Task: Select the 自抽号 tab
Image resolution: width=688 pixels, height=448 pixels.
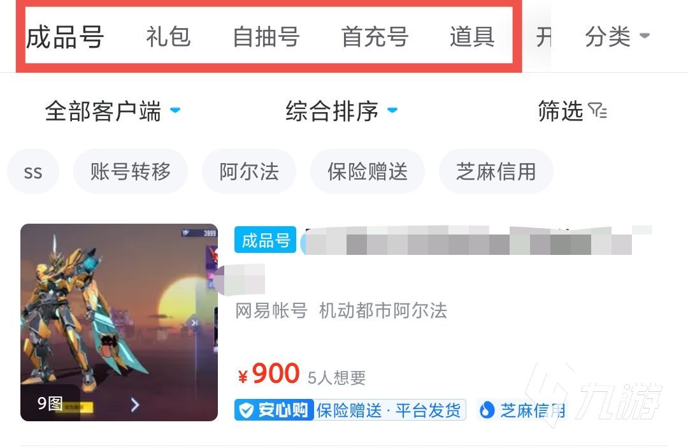Action: click(x=266, y=37)
